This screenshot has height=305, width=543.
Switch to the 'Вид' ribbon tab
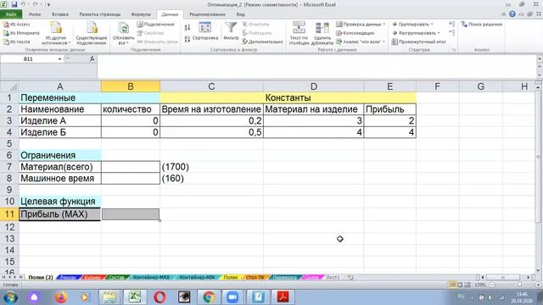[240, 14]
